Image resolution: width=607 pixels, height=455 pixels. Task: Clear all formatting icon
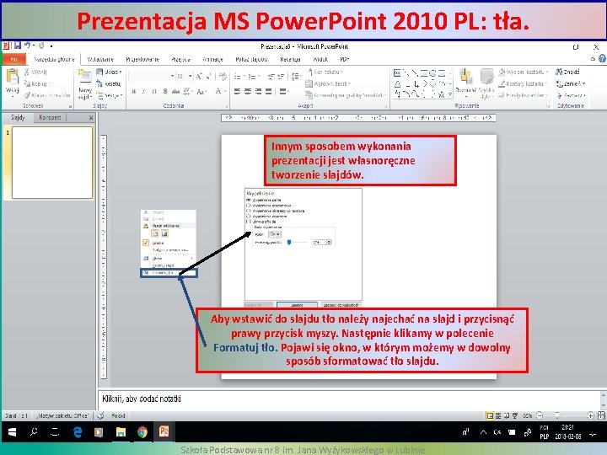223,76
